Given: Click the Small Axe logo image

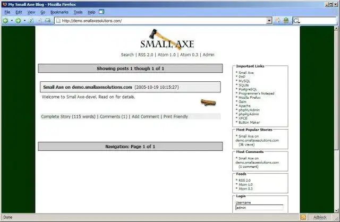Looking at the screenshot, I should [x=167, y=39].
